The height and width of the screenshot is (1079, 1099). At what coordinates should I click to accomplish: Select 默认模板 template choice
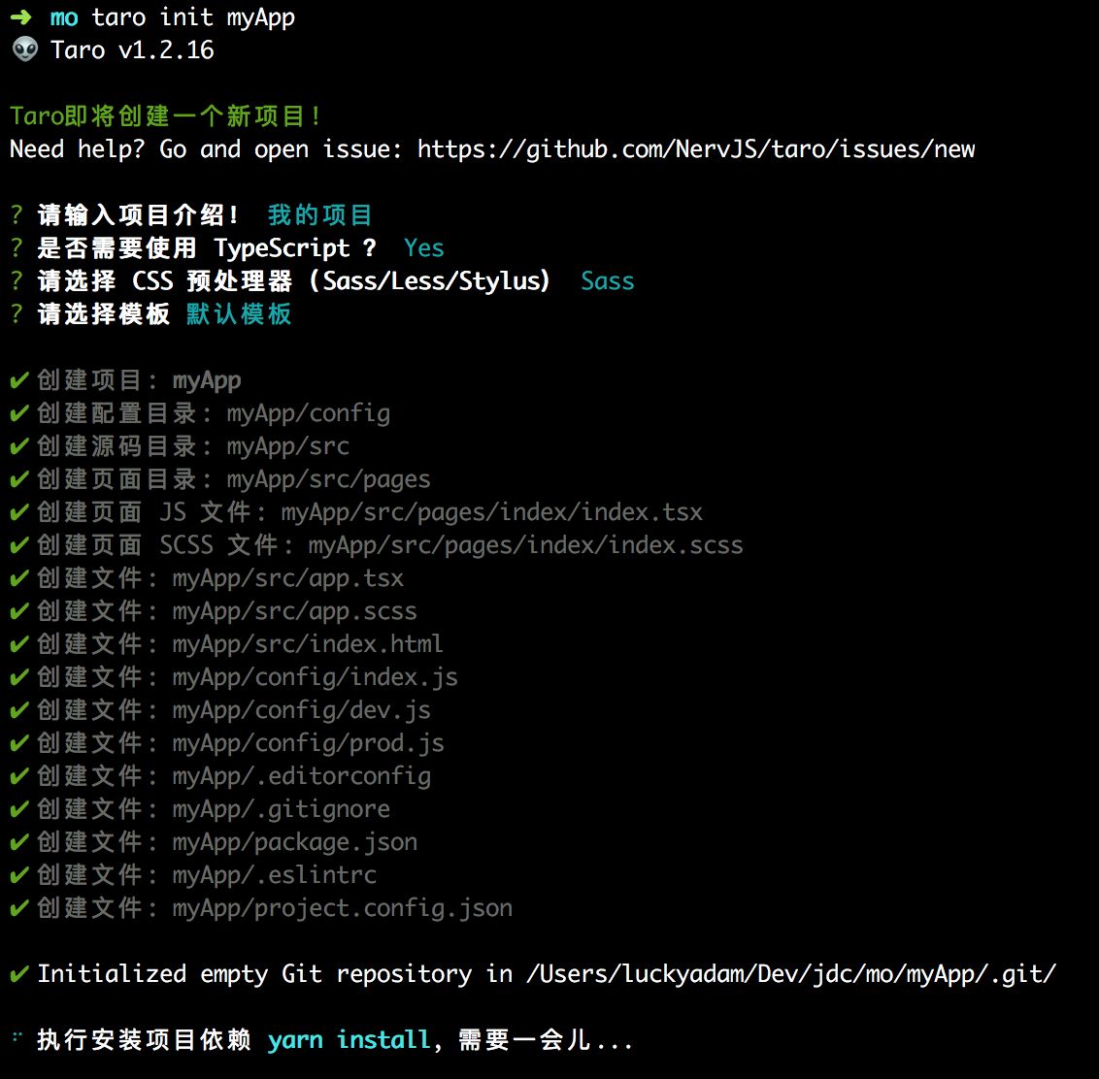238,313
